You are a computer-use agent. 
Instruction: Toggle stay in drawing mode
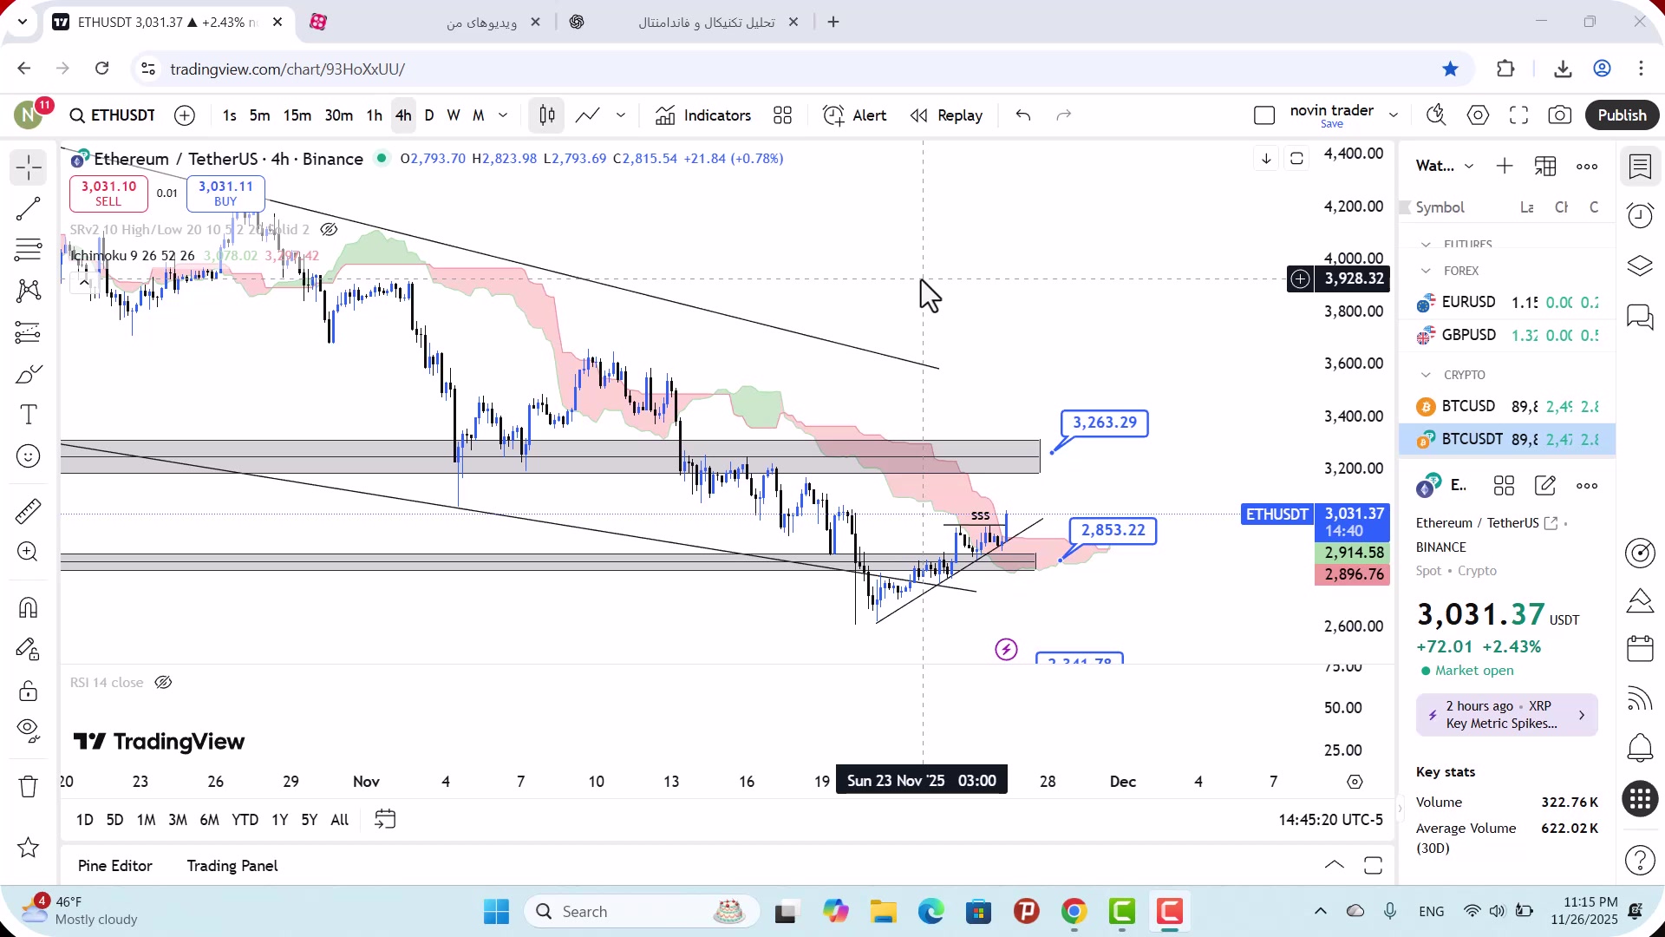[x=28, y=649]
